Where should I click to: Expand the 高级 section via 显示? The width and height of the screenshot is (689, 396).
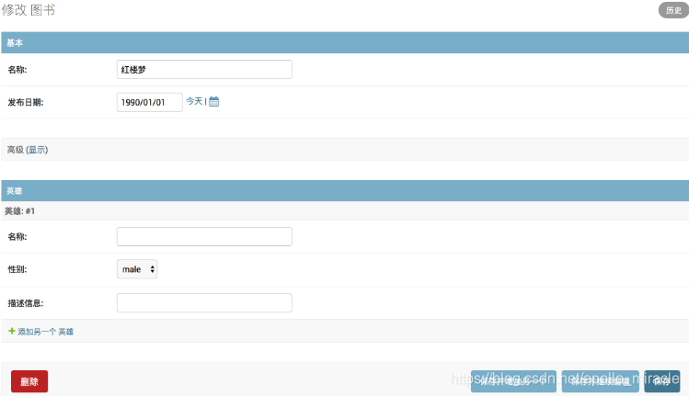(x=37, y=150)
